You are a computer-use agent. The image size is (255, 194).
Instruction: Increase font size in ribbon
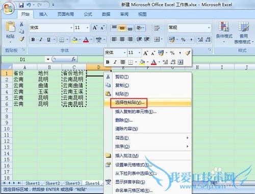[x=95, y=27]
